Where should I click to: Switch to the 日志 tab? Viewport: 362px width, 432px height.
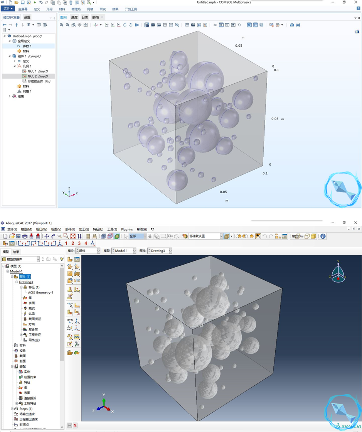85,17
